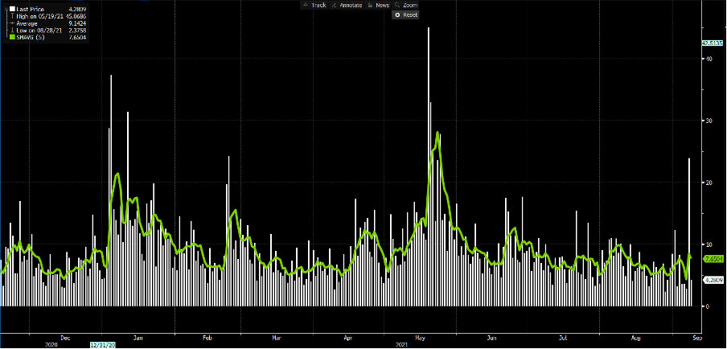Click the 12/31/20 date marker
Image resolution: width=727 pixels, height=349 pixels.
[x=101, y=345]
